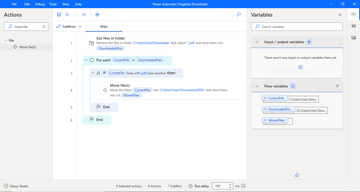Open the flow search magnifier icon
The width and height of the screenshot is (360, 192).
click(239, 14)
